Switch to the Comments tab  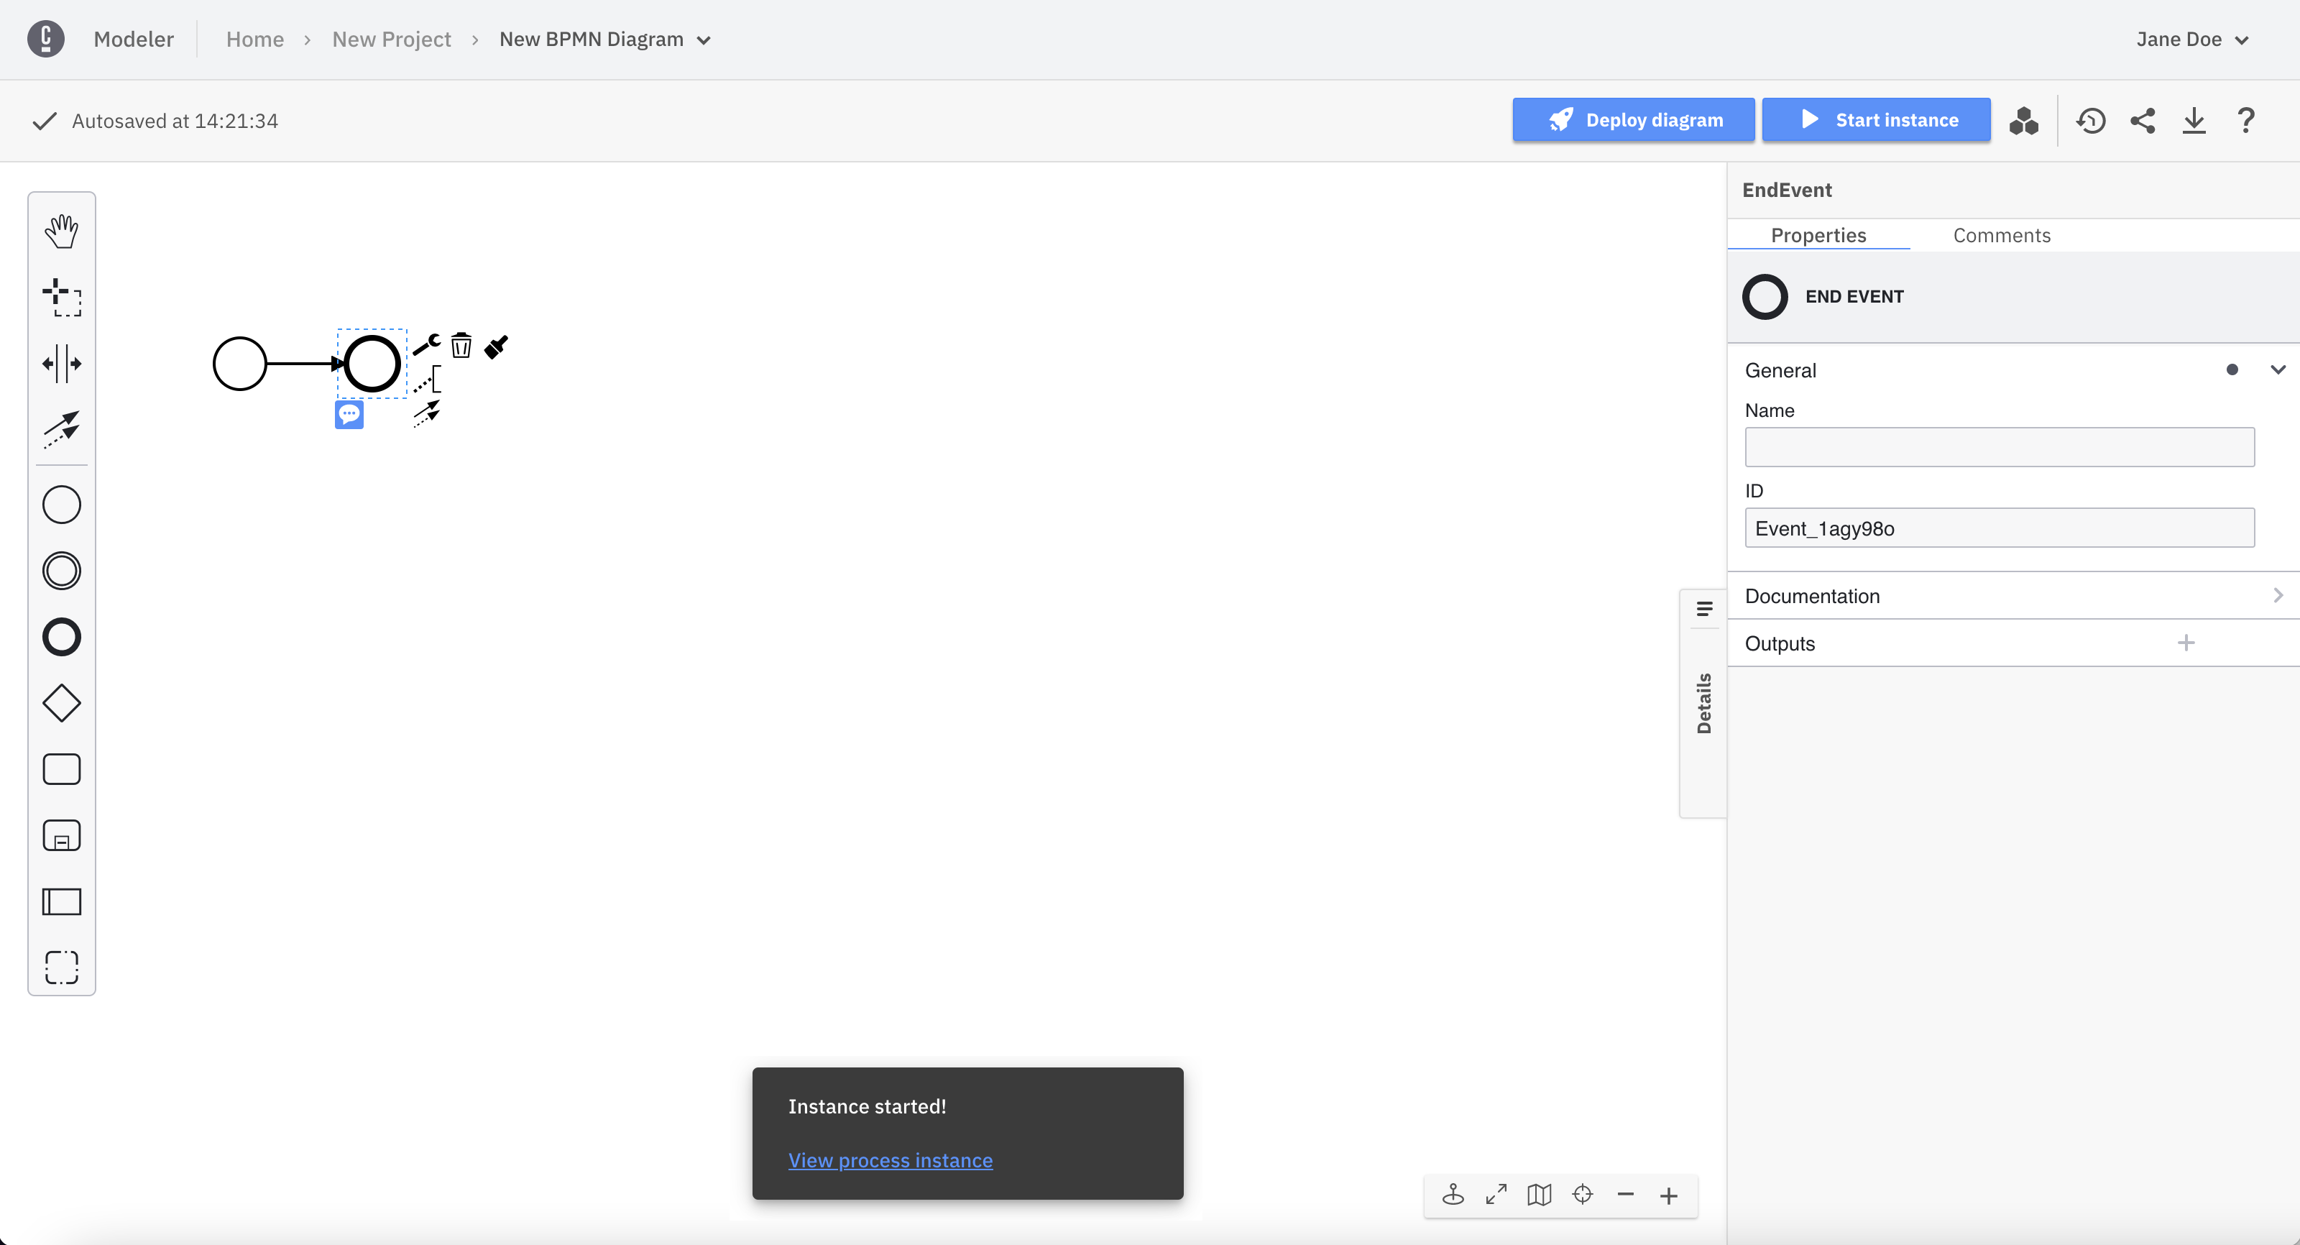(2002, 234)
